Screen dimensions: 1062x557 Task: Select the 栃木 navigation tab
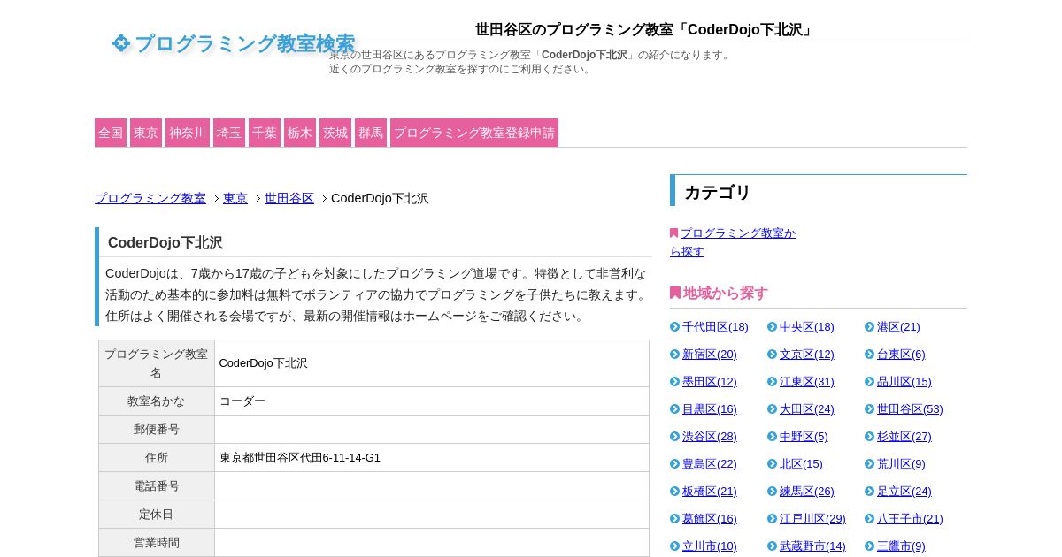(x=300, y=133)
